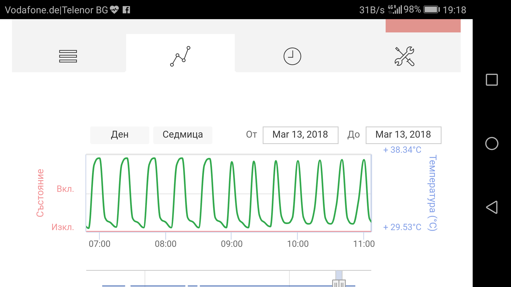Open the До end date picker
The width and height of the screenshot is (511, 287).
[403, 135]
